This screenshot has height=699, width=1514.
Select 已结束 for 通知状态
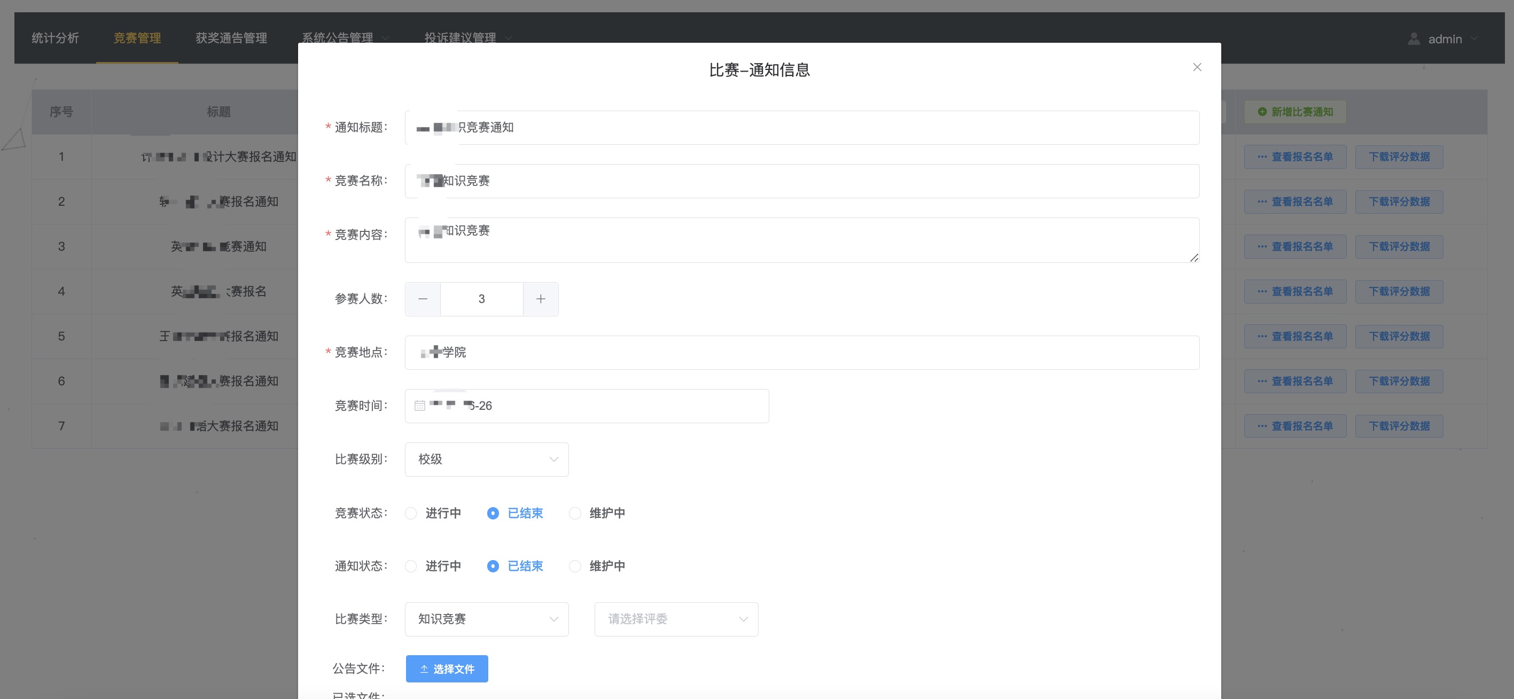[x=515, y=566]
